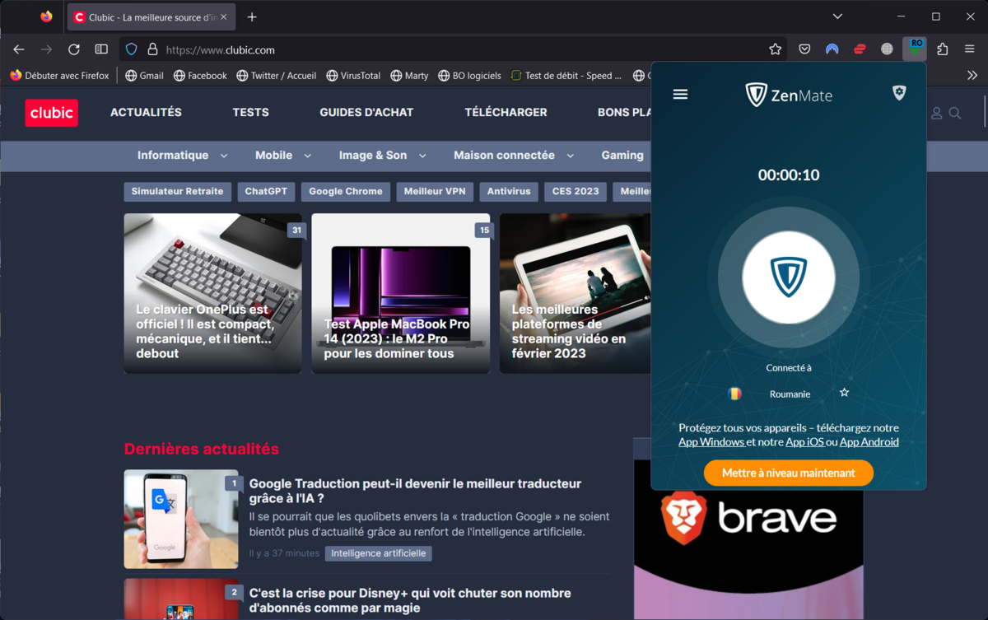This screenshot has height=620, width=988.
Task: Open the ACTUALITÉS menu
Action: [x=146, y=112]
